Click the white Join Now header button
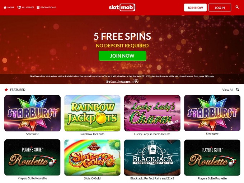This screenshot has height=183, width=244. point(195,8)
